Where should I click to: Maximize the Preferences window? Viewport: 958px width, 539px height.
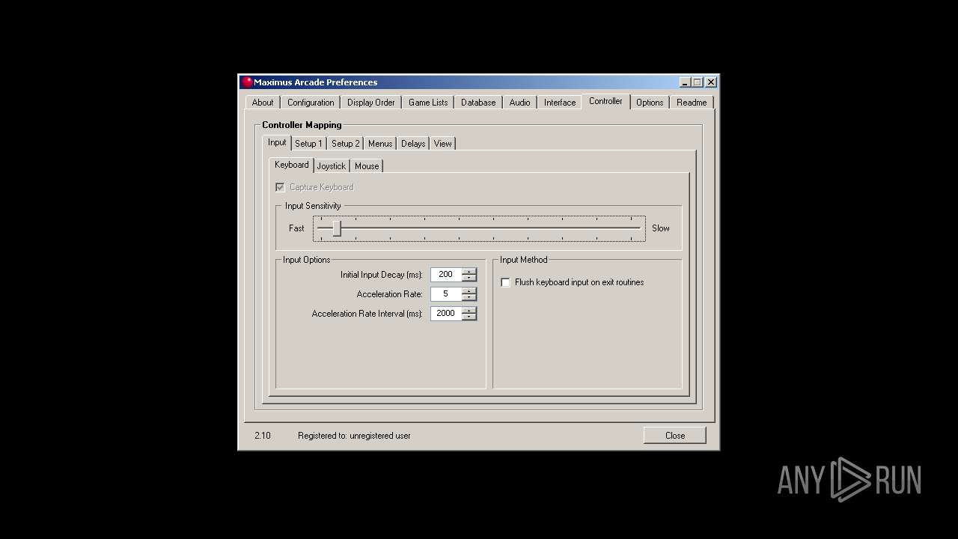(x=698, y=82)
